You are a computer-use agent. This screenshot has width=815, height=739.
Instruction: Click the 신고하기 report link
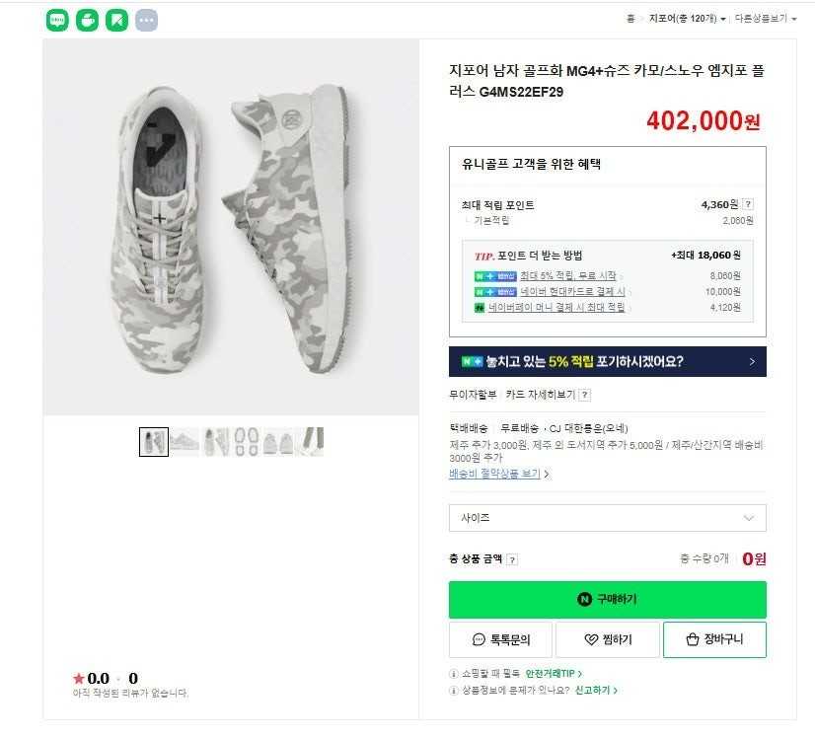[596, 690]
